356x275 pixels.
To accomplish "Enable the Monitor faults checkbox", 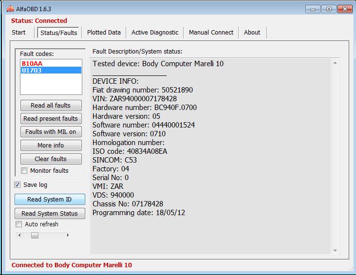I will pos(24,171).
